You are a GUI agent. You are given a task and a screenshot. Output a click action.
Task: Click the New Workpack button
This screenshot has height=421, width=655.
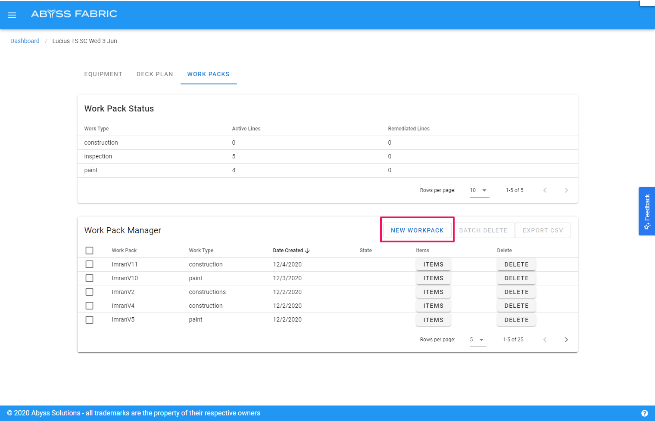[x=417, y=230]
